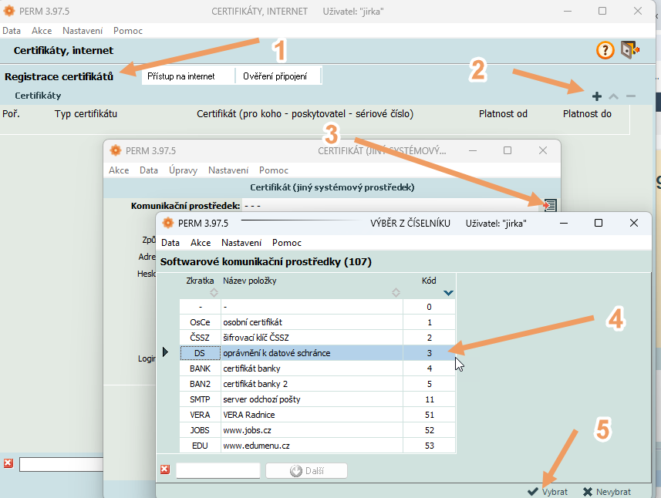This screenshot has width=661, height=498.
Task: Select the 'VERA Radnice' row
Action: [318, 415]
